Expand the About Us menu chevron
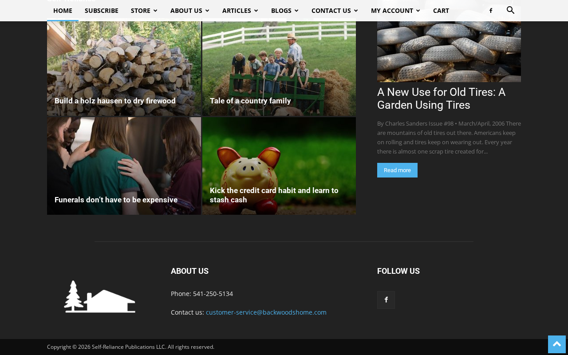The height and width of the screenshot is (355, 568). point(207,11)
